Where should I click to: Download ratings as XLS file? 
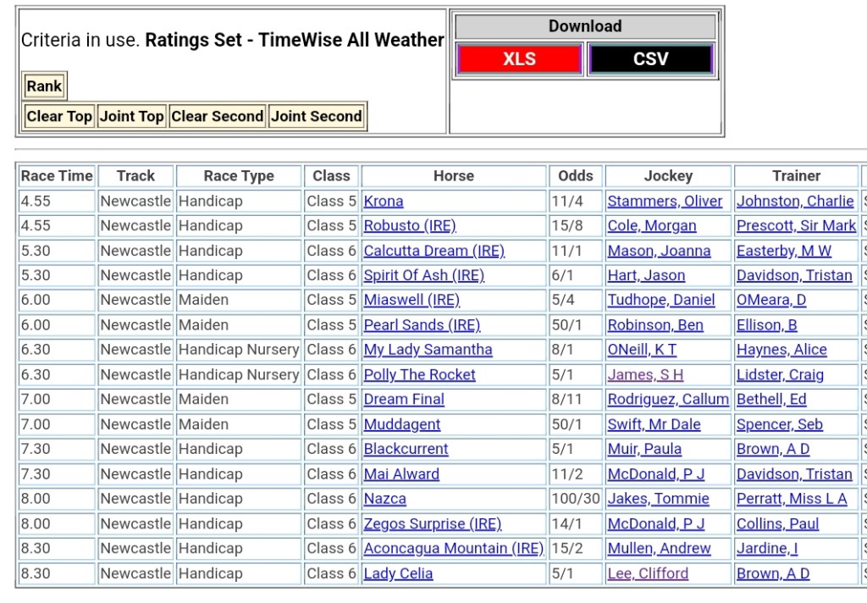pos(519,59)
